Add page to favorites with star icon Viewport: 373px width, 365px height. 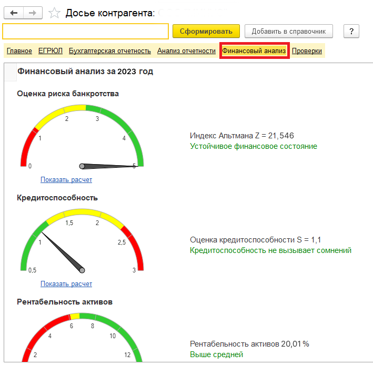[x=54, y=13]
